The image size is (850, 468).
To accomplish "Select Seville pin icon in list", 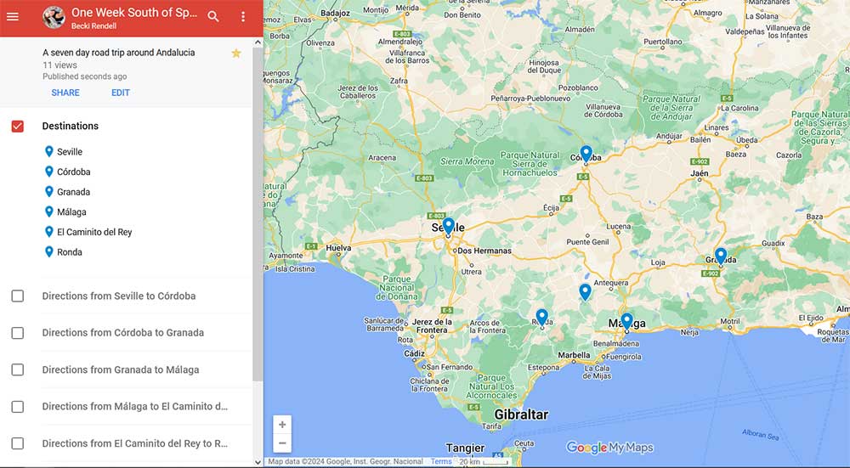I will pyautogui.click(x=48, y=151).
